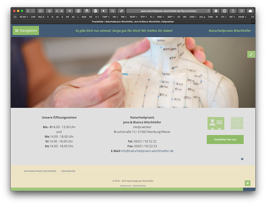Screen dimensions: 266x205
Task: Open Safari downloads icon
Action: click(216, 11)
